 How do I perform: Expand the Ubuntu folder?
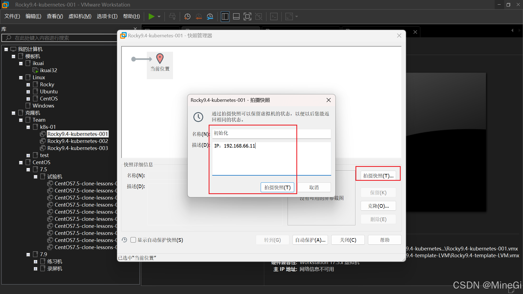tap(28, 92)
